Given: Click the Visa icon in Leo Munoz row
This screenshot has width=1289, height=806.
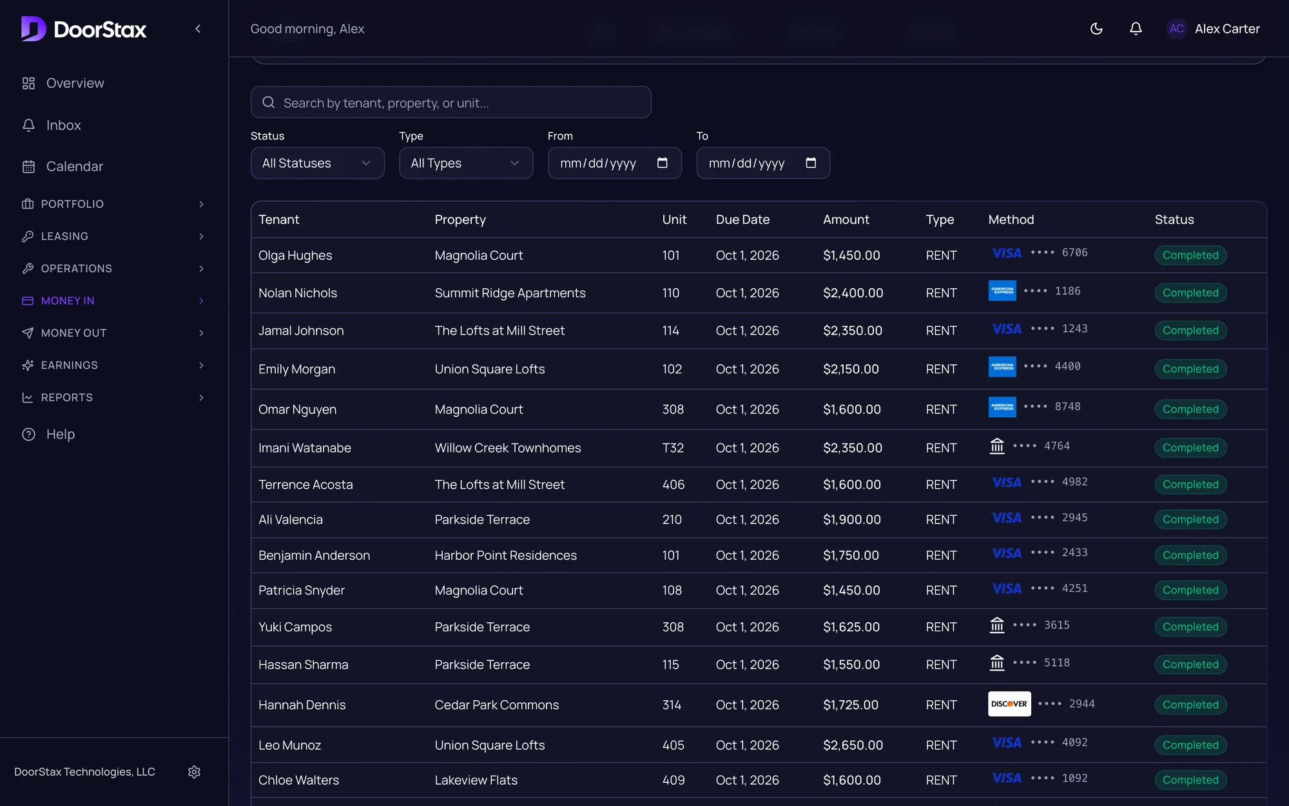Looking at the screenshot, I should [1006, 743].
